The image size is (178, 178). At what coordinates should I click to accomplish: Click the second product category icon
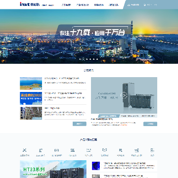[41, 150]
